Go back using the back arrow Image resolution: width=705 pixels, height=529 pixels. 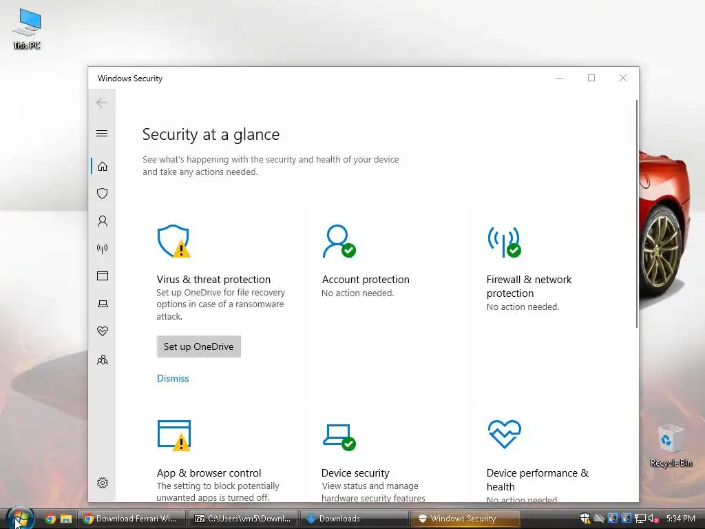[x=102, y=103]
